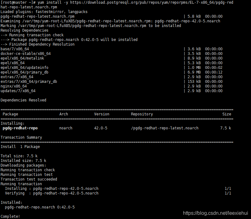This screenshot has height=219, width=251.
Task: Click the '--> Running transaction check' line
Action: pos(32,35)
